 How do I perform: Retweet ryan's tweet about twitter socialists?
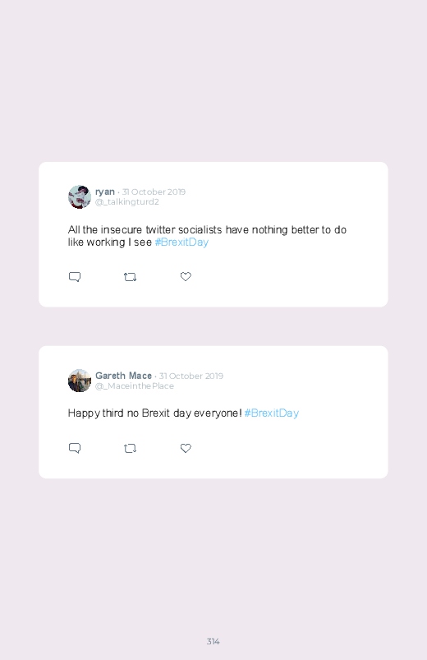point(130,277)
